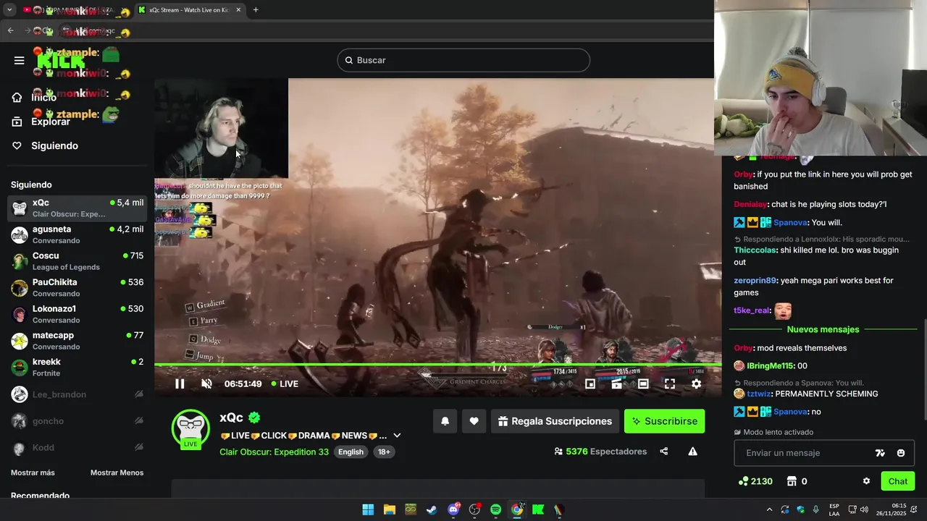
Task: Click browser back arrow
Action: point(10,30)
